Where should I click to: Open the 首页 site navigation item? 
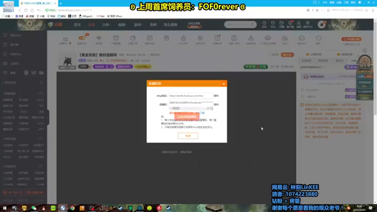coord(77,25)
